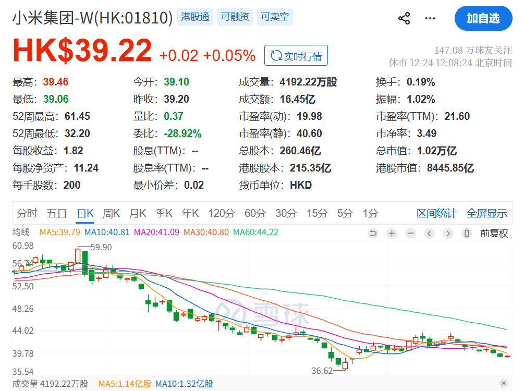The width and height of the screenshot is (524, 391).
Task: Select the 月K monthly chart tab
Action: coord(138,213)
